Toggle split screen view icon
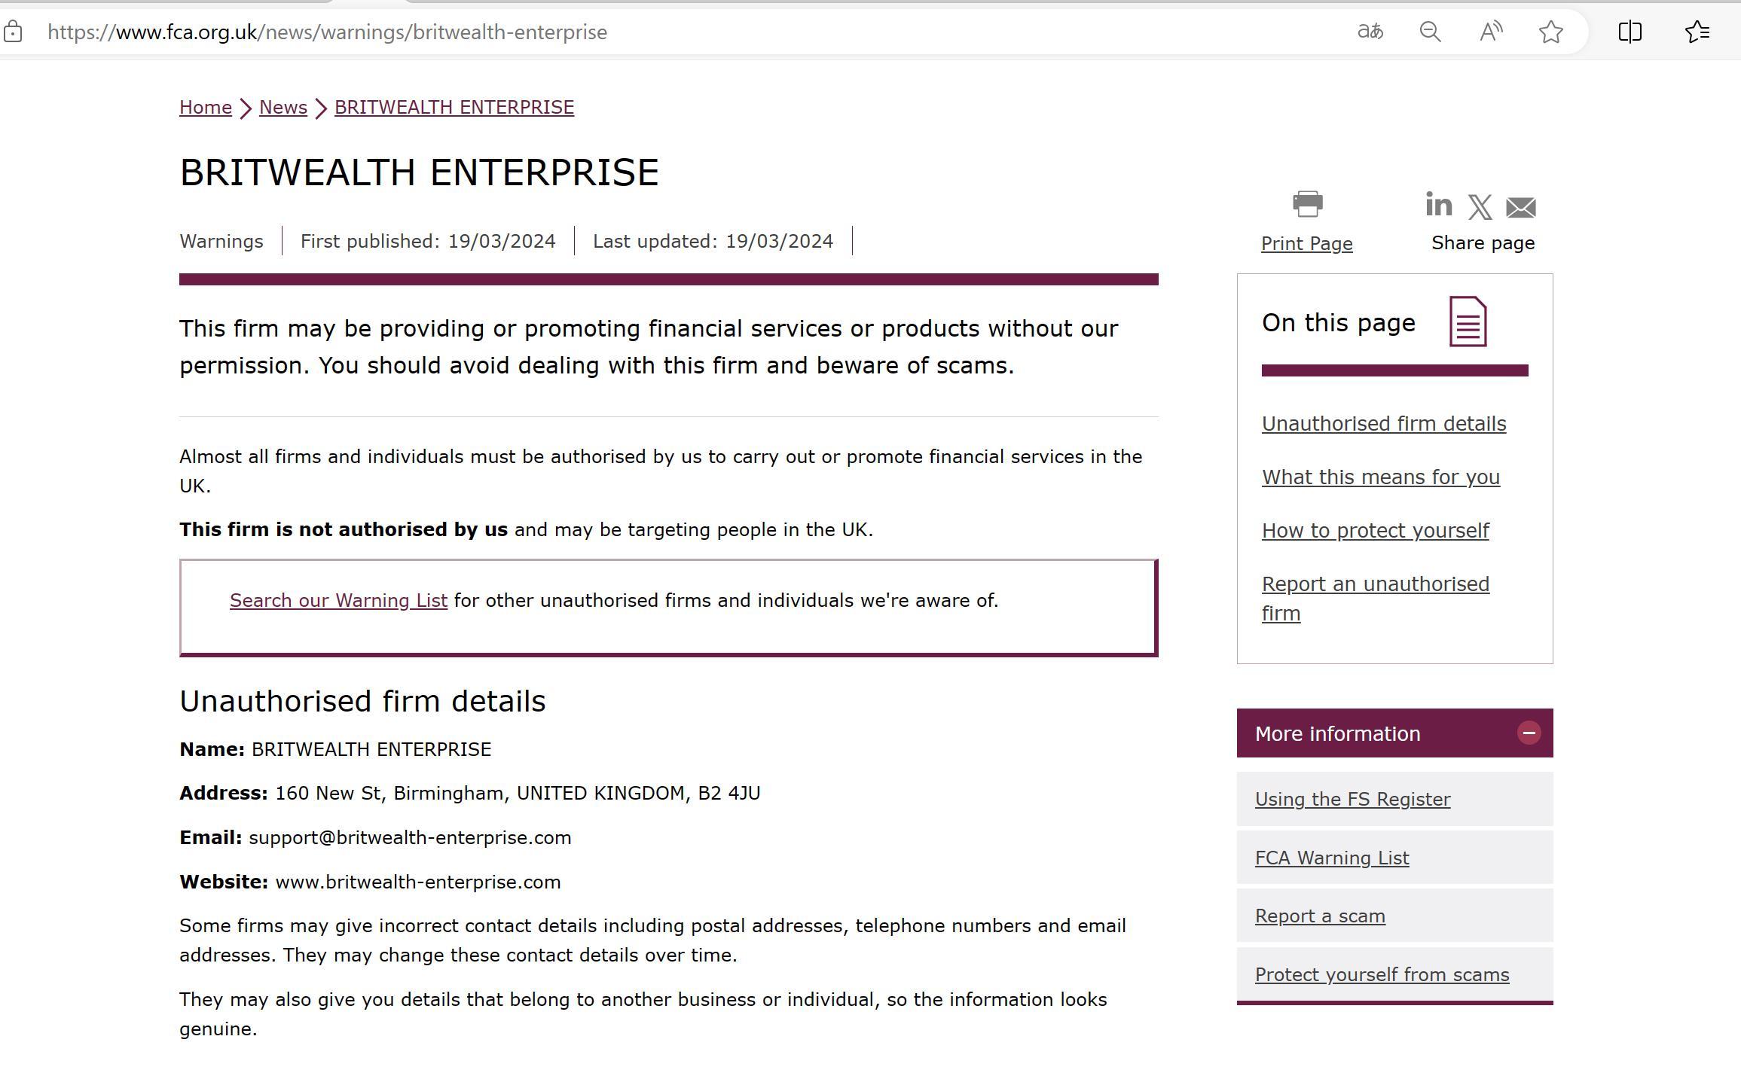Screen dimensions: 1741x1085 [x=1630, y=32]
